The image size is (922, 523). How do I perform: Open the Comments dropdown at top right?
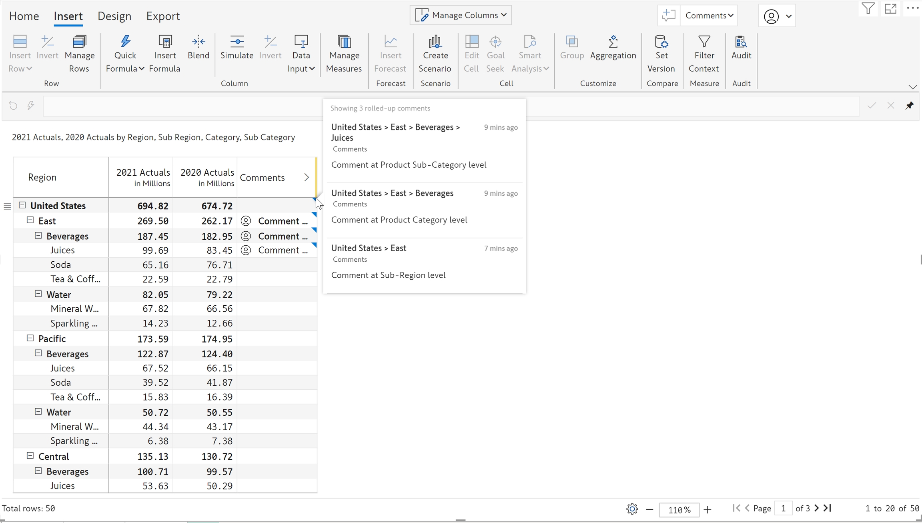[709, 16]
